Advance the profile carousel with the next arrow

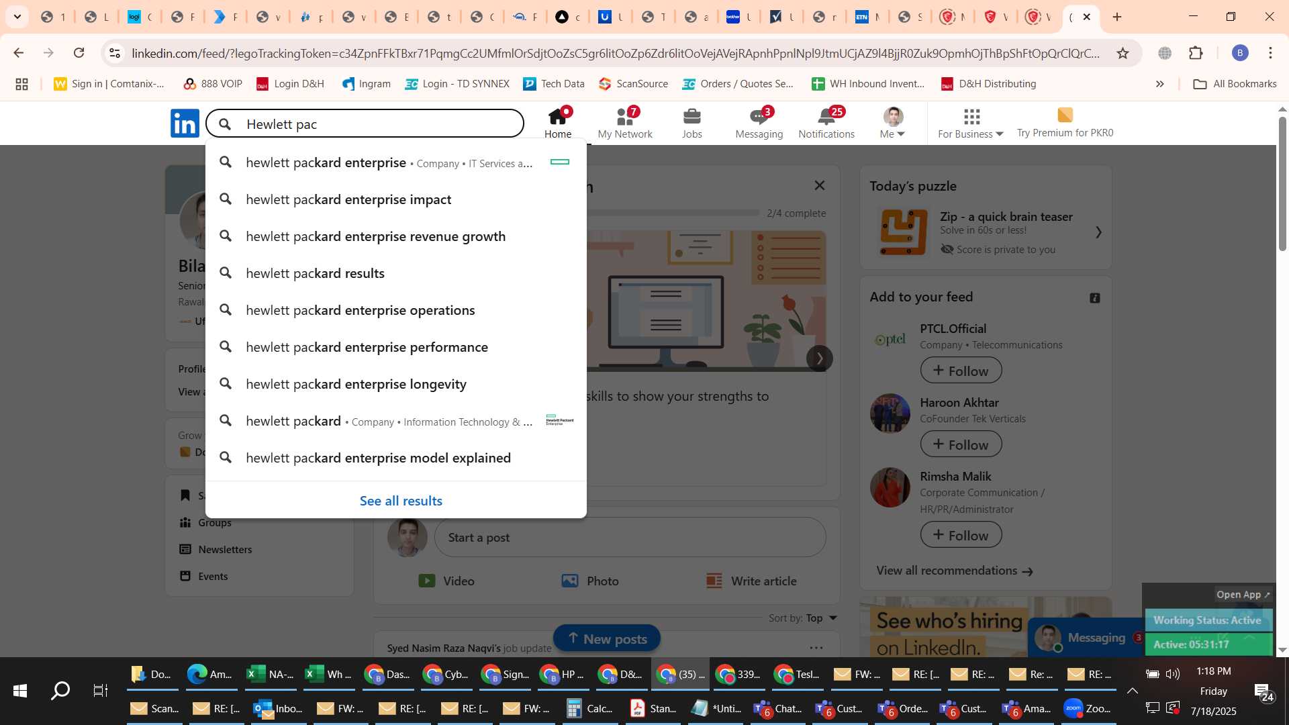(819, 358)
